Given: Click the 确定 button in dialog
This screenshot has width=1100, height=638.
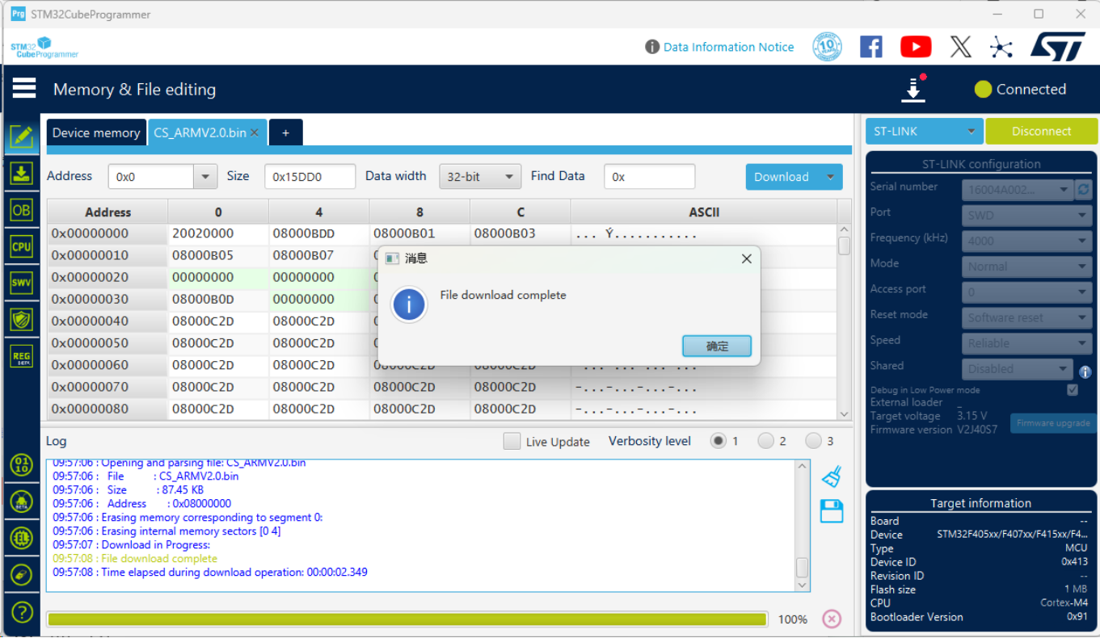Looking at the screenshot, I should (x=717, y=346).
